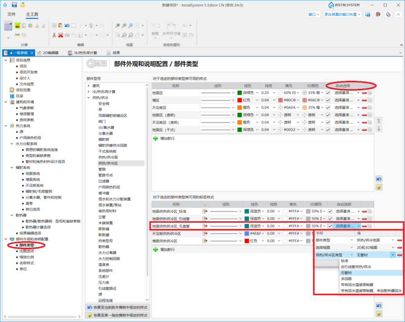Viewport: 405px width, 322px height.
Task: Copy the 墙区 style row with duplicate icon
Action: 370,100
